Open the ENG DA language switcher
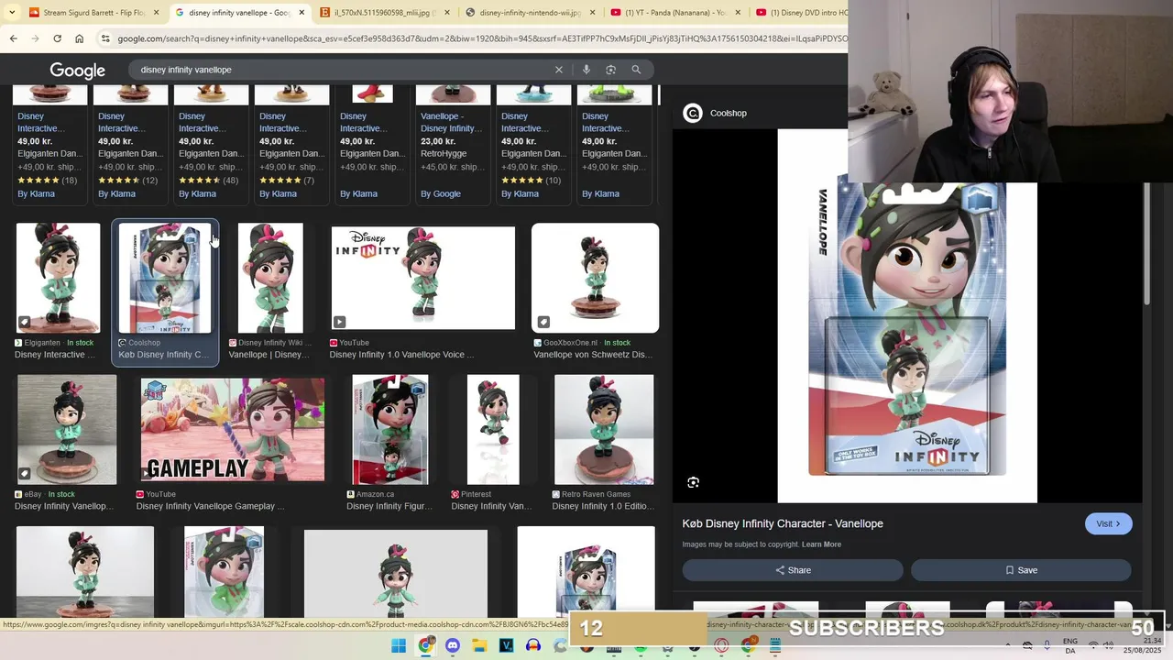This screenshot has width=1173, height=660. (x=1070, y=645)
